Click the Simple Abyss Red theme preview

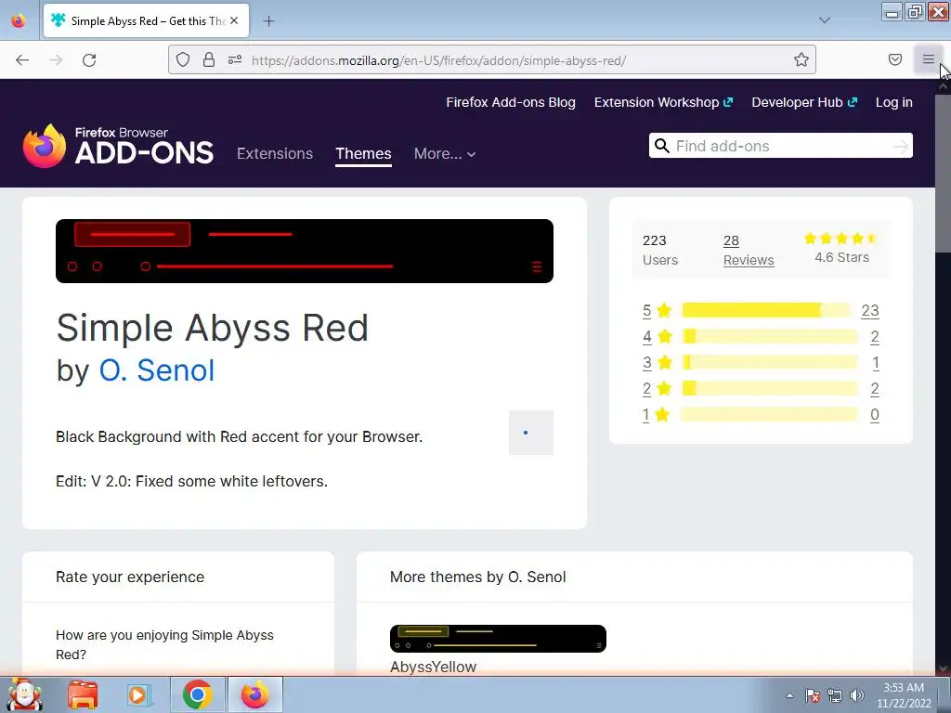point(305,251)
